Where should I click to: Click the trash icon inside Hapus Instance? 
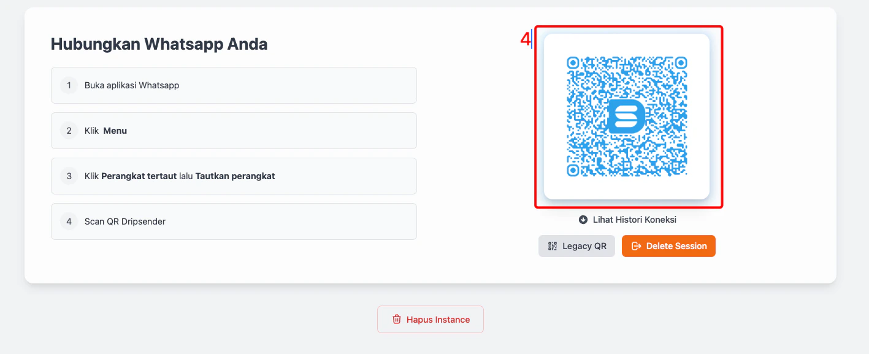[396, 319]
